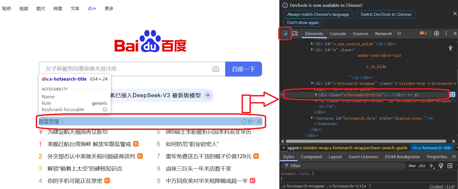Close the DevTools panel
The width and height of the screenshot is (458, 189).
point(455,33)
